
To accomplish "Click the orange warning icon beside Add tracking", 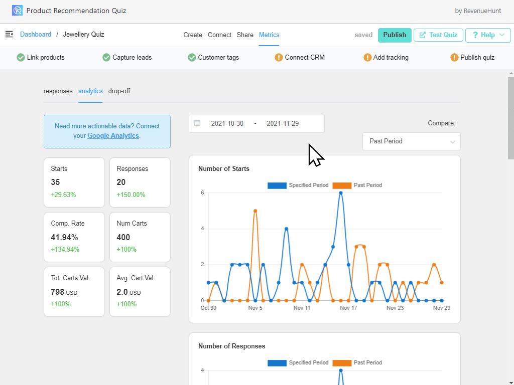I will [x=367, y=58].
